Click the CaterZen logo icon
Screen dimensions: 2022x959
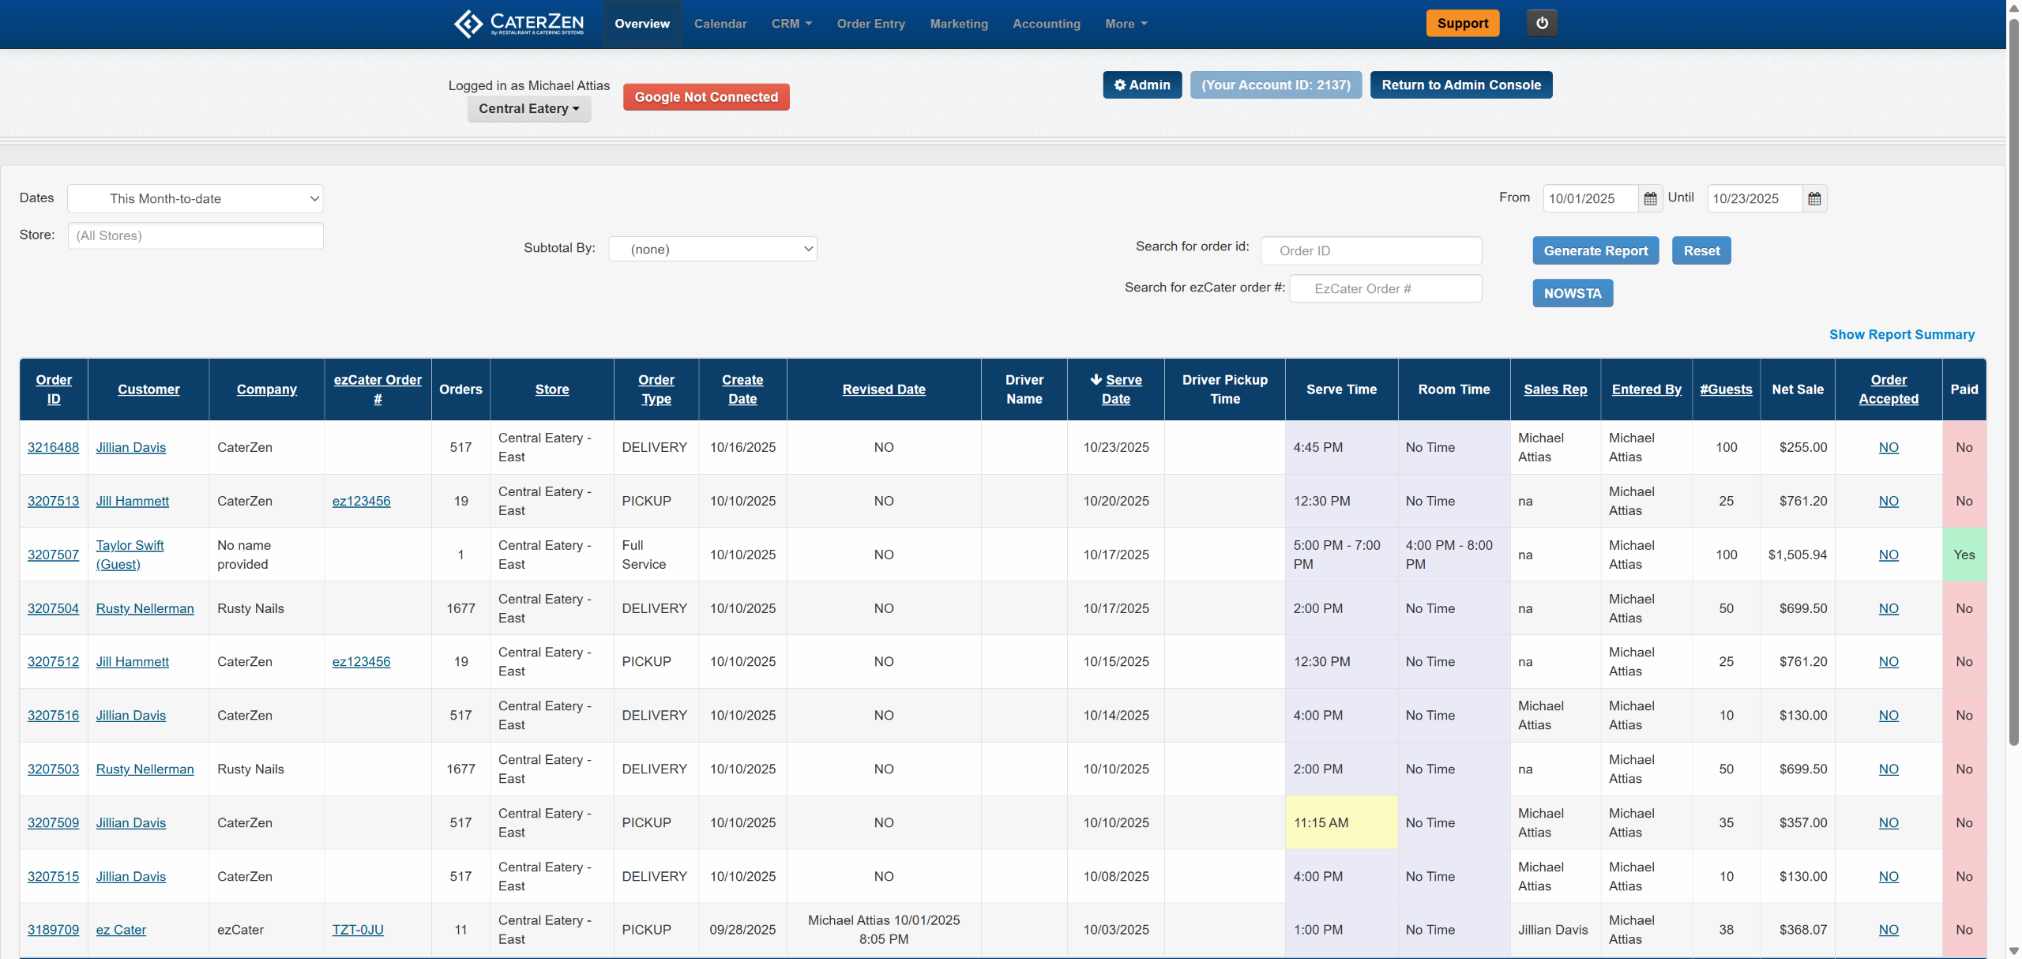click(x=468, y=24)
